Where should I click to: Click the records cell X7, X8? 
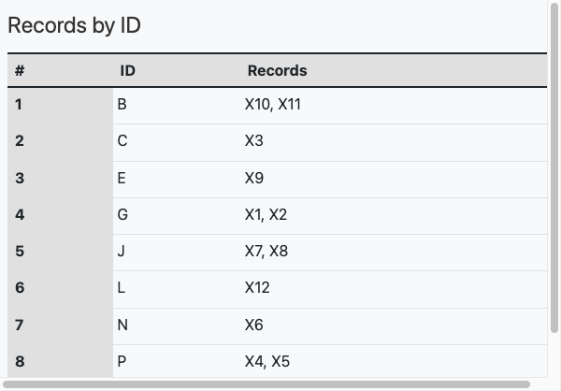tap(266, 251)
